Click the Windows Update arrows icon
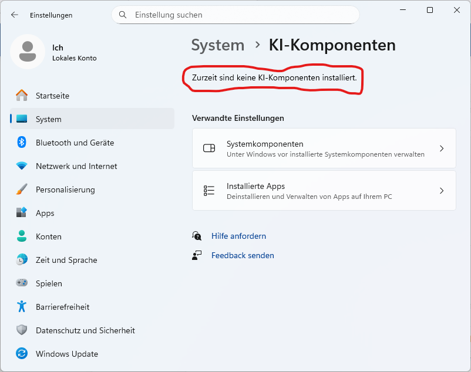The height and width of the screenshot is (372, 471). (22, 353)
